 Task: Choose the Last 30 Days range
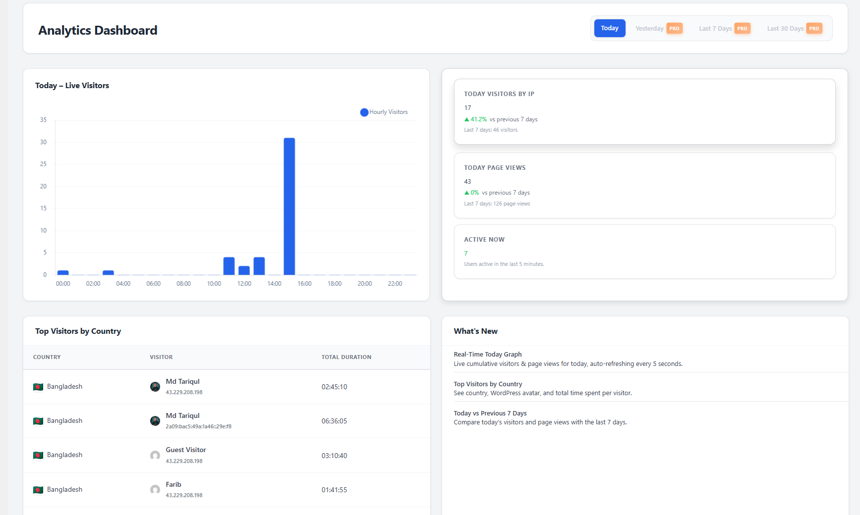coord(785,29)
